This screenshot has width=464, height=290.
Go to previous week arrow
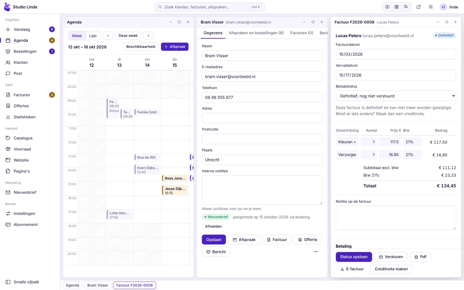pos(108,36)
